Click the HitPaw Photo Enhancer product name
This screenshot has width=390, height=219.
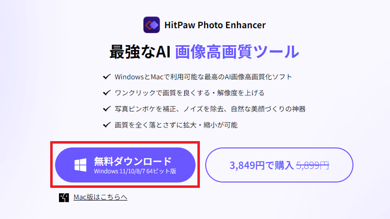(215, 25)
